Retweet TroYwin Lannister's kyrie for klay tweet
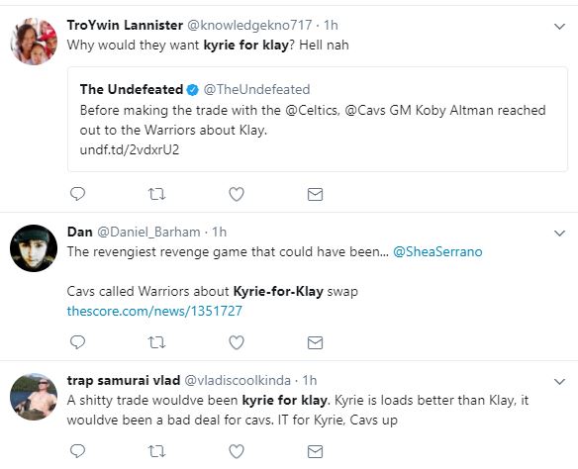Image resolution: width=578 pixels, height=469 pixels. point(156,194)
